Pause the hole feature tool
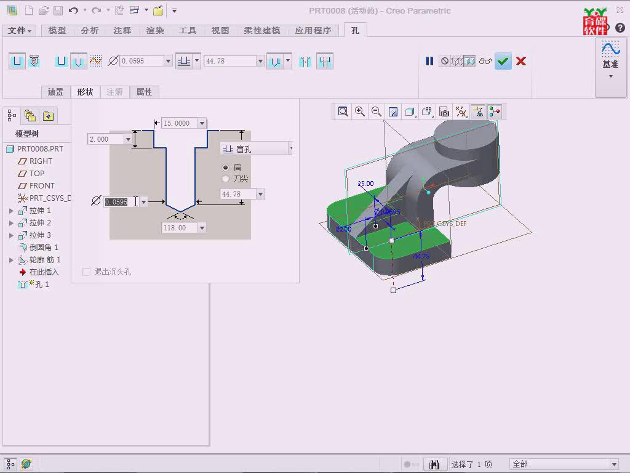This screenshot has width=630, height=473. click(429, 61)
